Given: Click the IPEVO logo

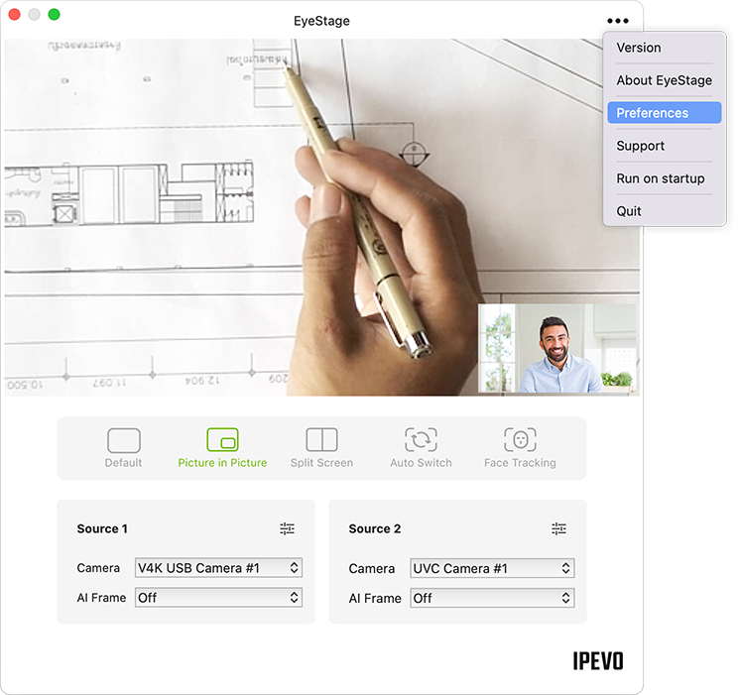Looking at the screenshot, I should 598,660.
